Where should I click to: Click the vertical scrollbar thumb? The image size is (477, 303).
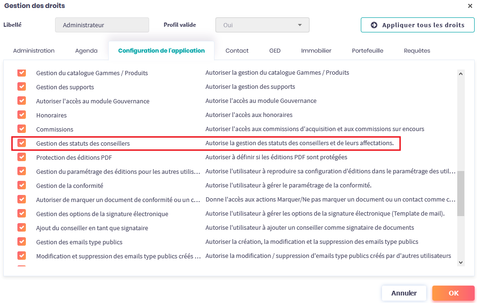pos(461,193)
